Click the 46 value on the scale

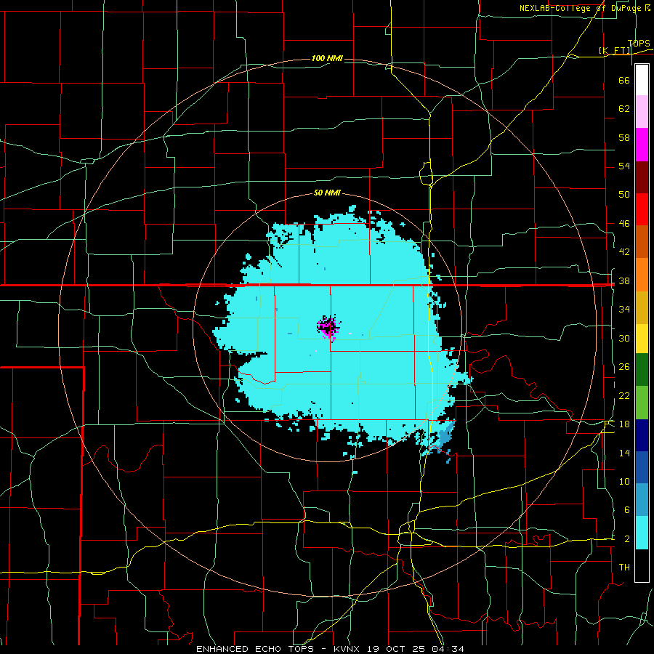pos(624,224)
